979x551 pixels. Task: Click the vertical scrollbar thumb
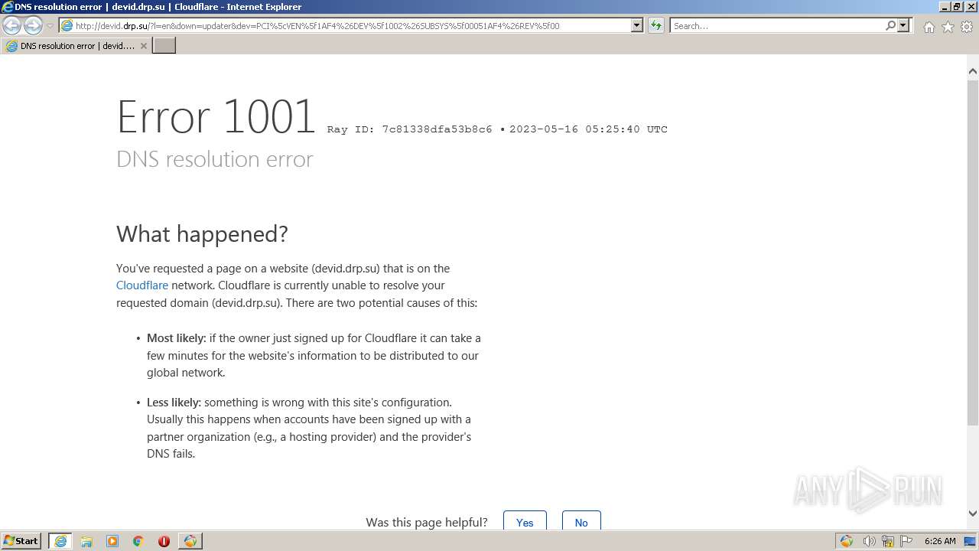coord(972,252)
